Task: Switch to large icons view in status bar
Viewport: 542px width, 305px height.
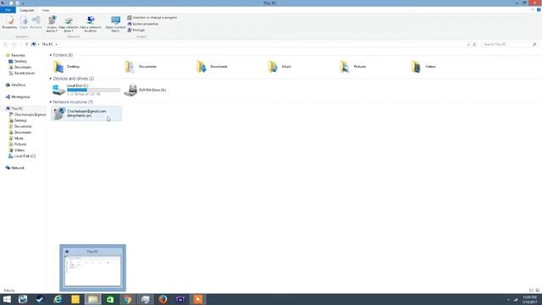Action: pos(538,290)
